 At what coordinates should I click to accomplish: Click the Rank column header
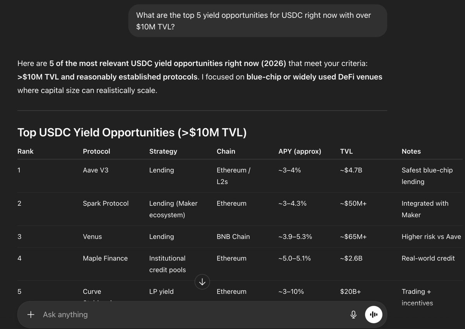click(26, 152)
